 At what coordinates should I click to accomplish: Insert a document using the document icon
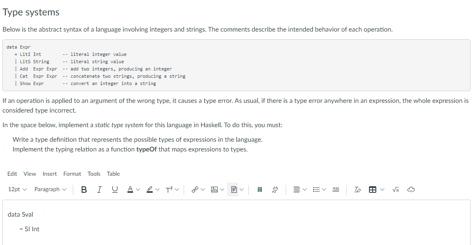point(235,190)
